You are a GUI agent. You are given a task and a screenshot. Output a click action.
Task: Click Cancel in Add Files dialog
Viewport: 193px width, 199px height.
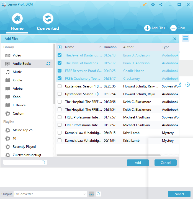(165, 163)
